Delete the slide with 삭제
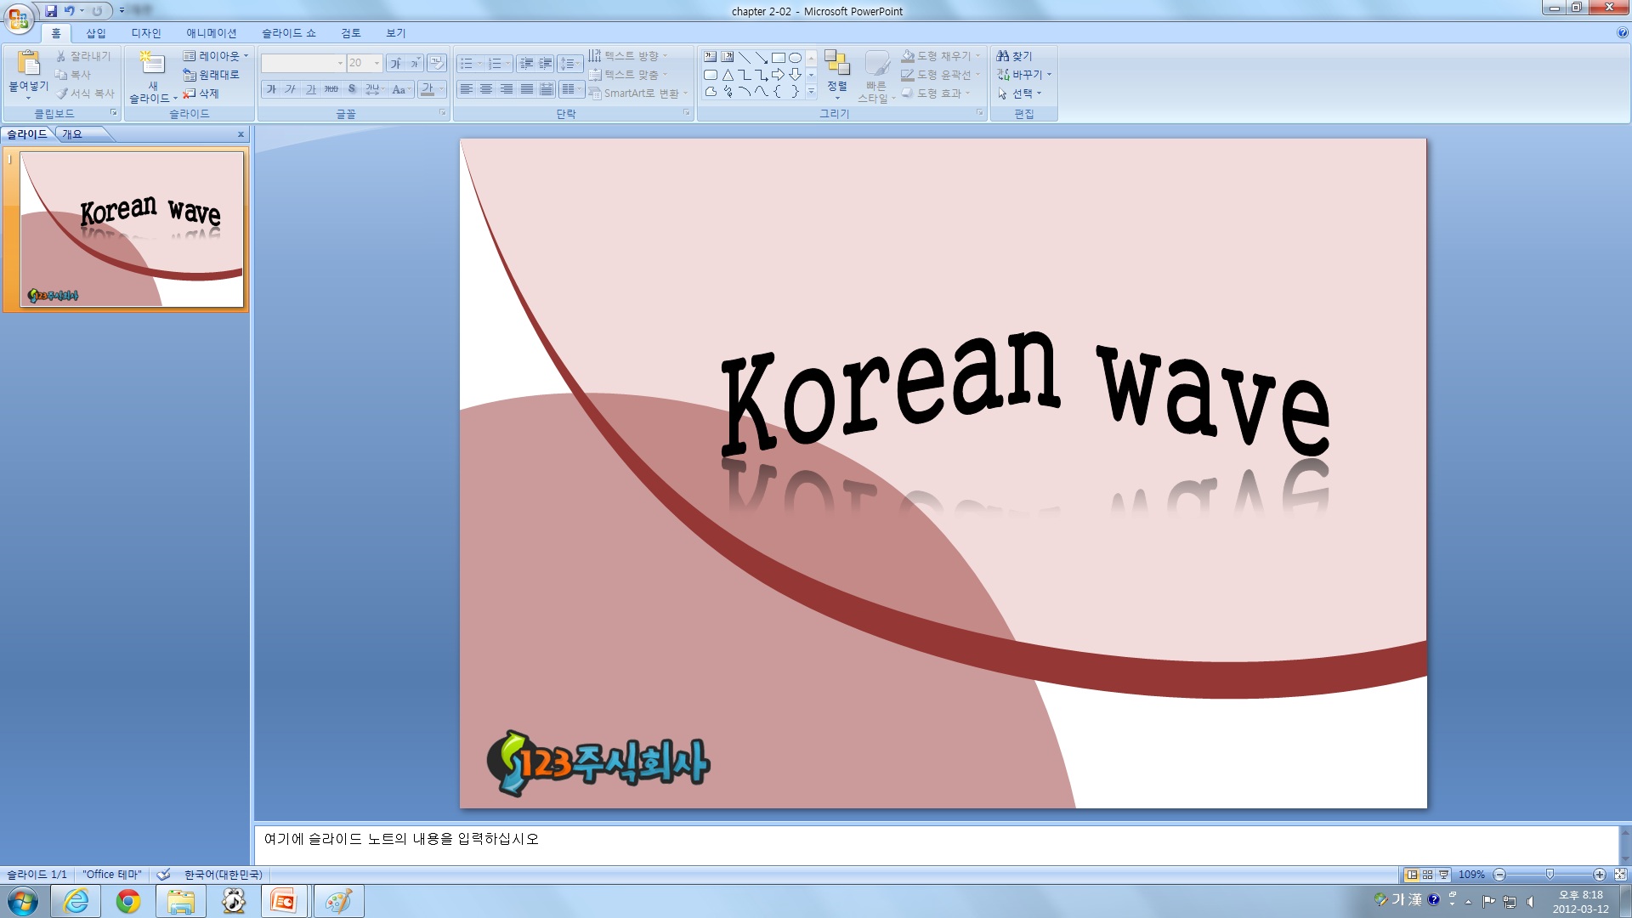Viewport: 1632px width, 918px height. pos(201,93)
